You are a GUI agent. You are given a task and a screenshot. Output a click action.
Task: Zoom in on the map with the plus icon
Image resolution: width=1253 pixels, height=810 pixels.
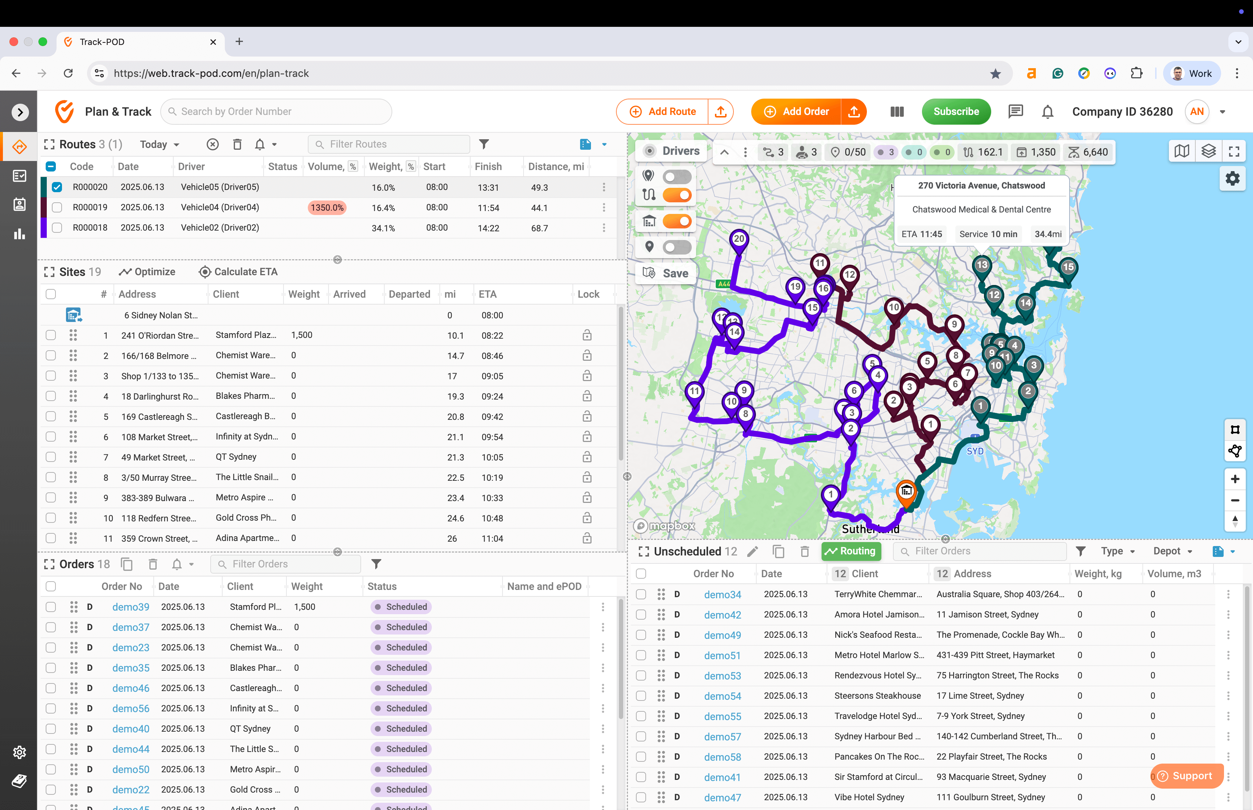tap(1236, 479)
